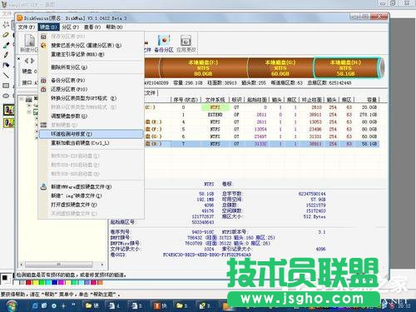Open the 帮助(H) menu

[114, 27]
